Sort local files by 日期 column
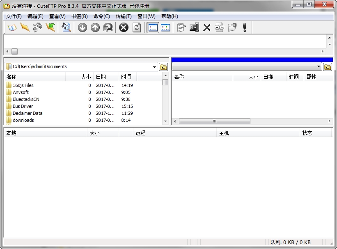The height and width of the screenshot is (249, 337). (101, 76)
